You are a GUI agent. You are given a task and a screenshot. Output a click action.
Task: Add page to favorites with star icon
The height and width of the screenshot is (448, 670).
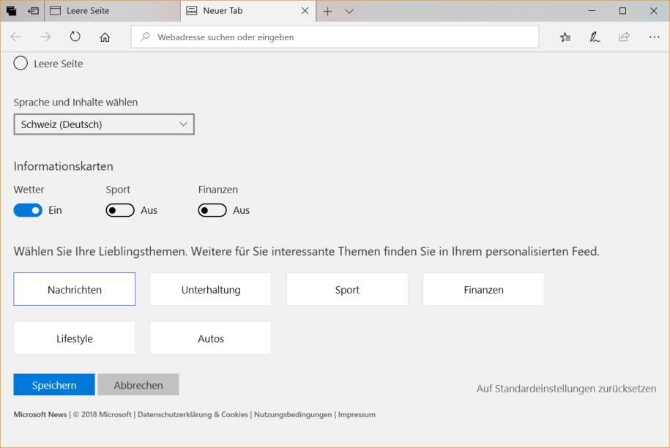(565, 36)
